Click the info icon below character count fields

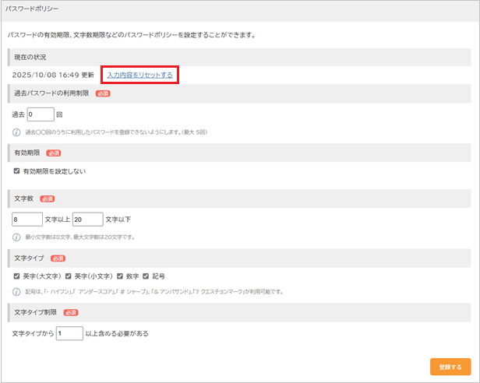(16, 237)
